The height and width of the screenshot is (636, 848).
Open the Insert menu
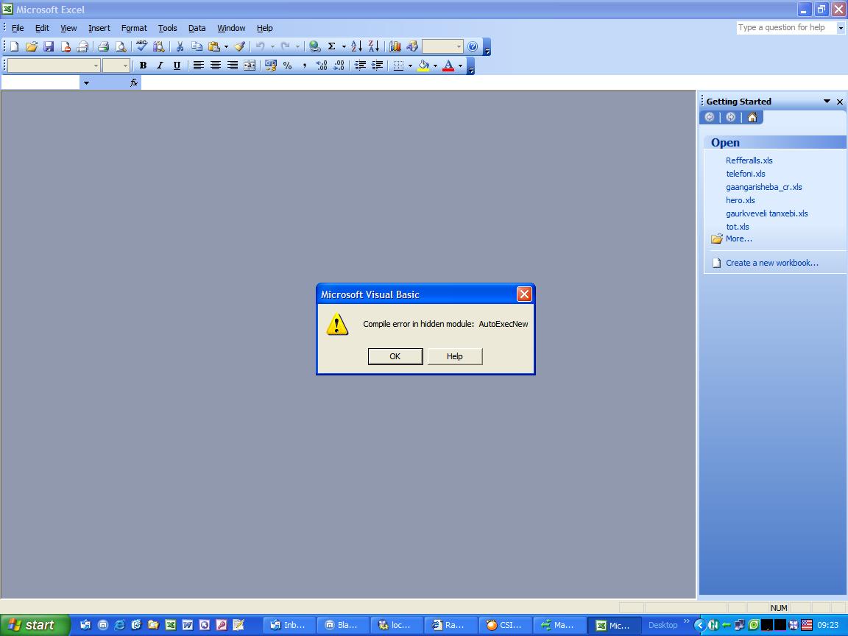tap(99, 28)
